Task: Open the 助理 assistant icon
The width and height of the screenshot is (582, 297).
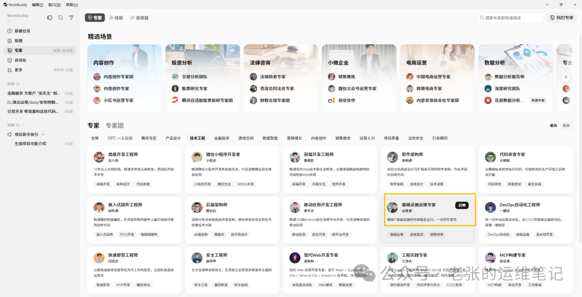Action: pyautogui.click(x=10, y=40)
